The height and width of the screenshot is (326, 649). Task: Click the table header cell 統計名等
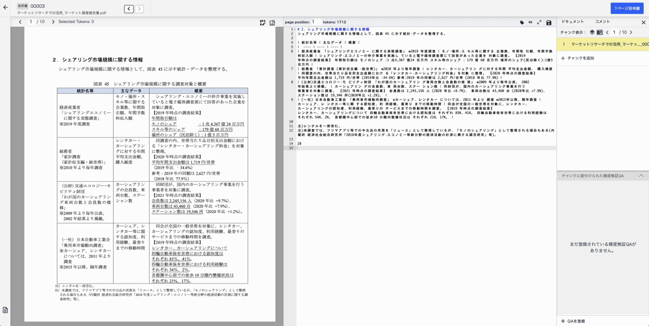[x=85, y=90]
